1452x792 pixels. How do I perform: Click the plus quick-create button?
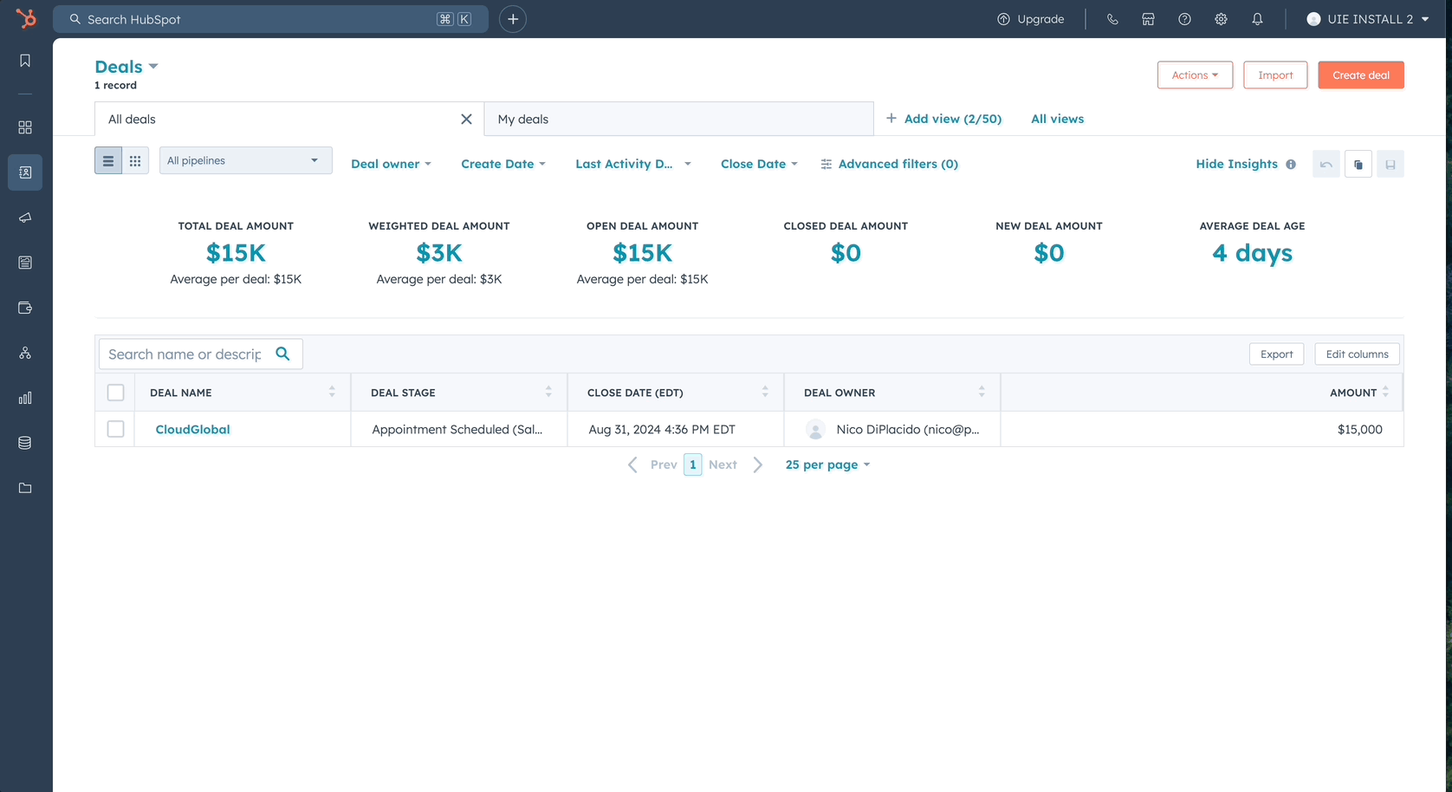pyautogui.click(x=513, y=19)
